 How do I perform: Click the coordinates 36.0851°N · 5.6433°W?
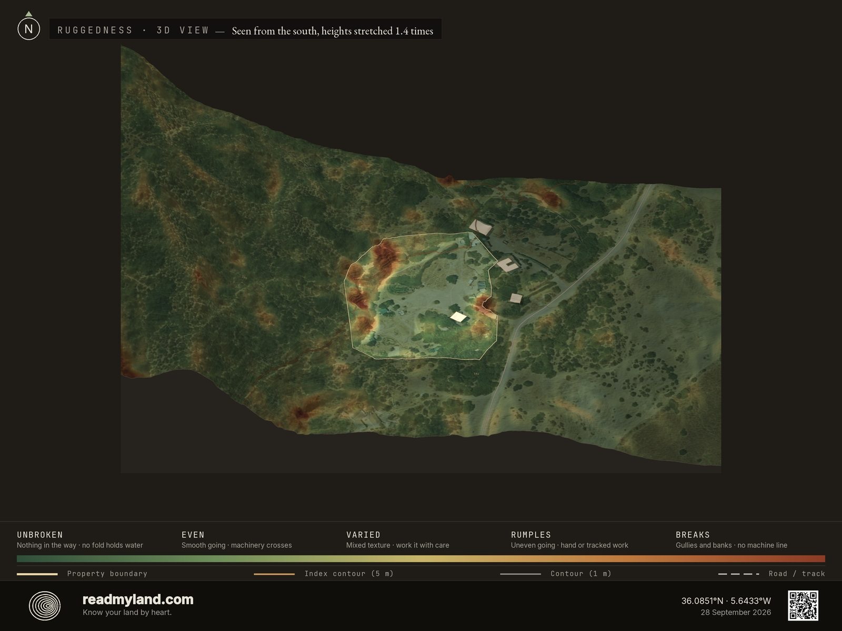tap(726, 601)
